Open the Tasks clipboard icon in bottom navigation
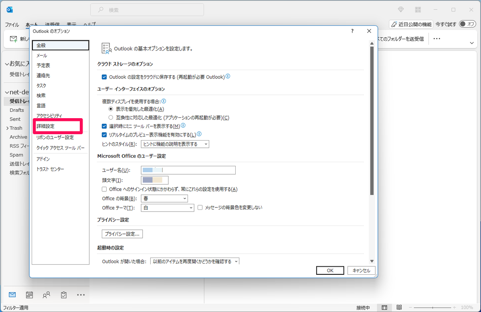 click(63, 295)
